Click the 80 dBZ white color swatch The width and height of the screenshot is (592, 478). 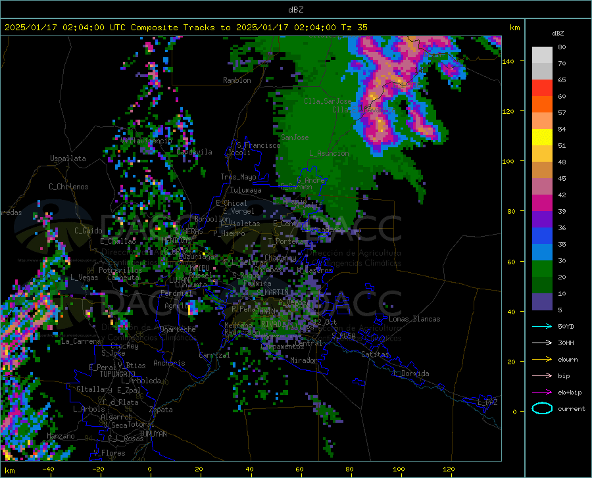542,55
